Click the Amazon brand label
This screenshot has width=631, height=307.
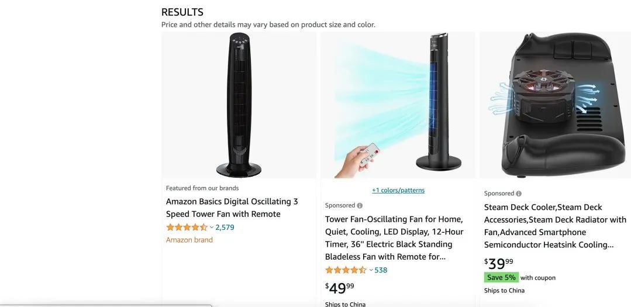point(189,240)
